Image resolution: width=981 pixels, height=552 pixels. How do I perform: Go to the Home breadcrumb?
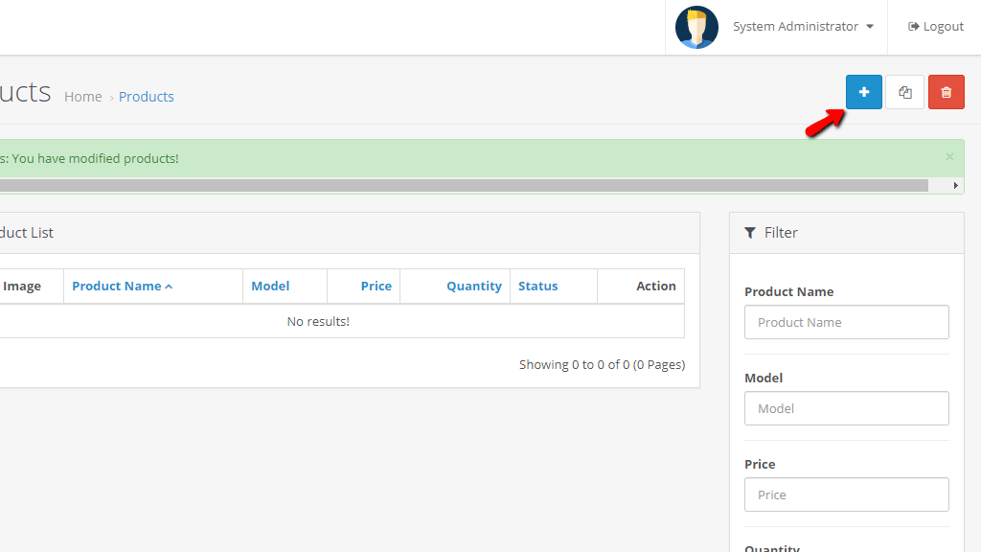pos(83,97)
